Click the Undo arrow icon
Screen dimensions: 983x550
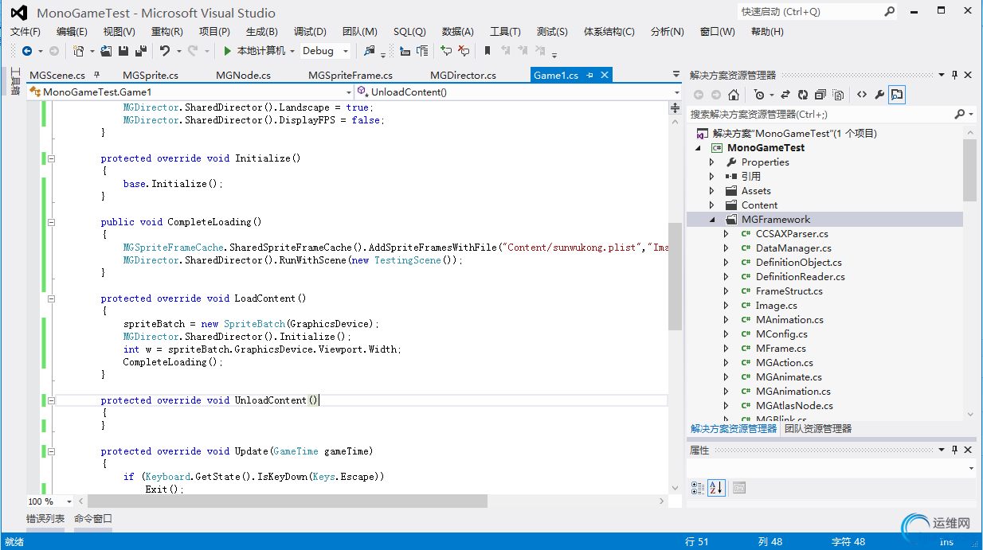164,51
